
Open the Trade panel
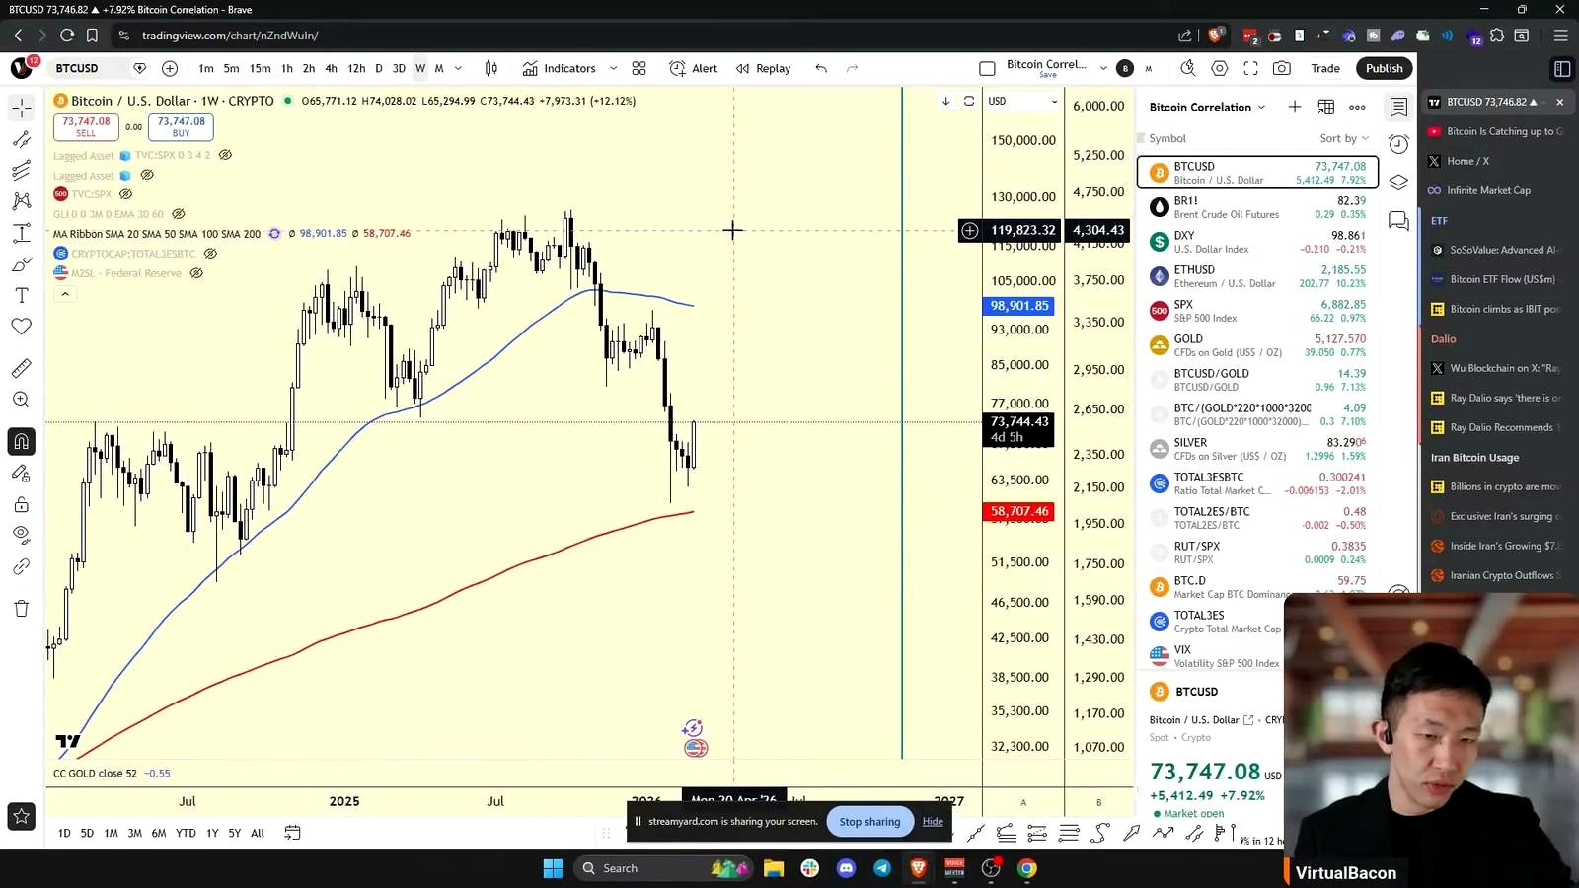1325,68
